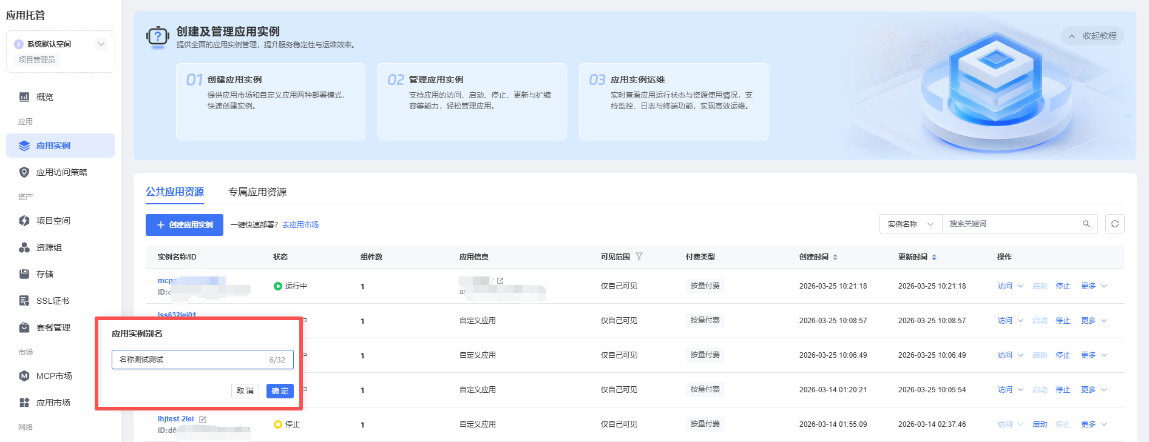Open SSL证书 in the sidebar
The height and width of the screenshot is (442, 1149).
[52, 301]
